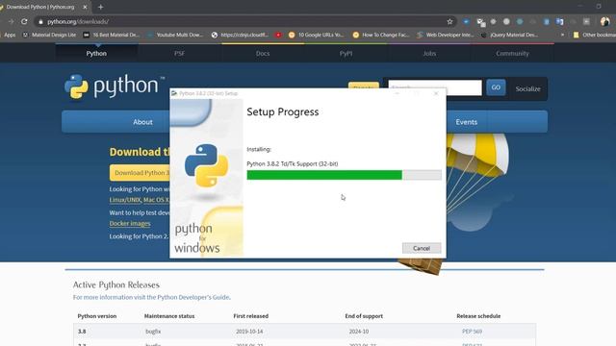The height and width of the screenshot is (346, 616).
Task: Click the Setup Progress heading in the installer
Action: pos(283,111)
